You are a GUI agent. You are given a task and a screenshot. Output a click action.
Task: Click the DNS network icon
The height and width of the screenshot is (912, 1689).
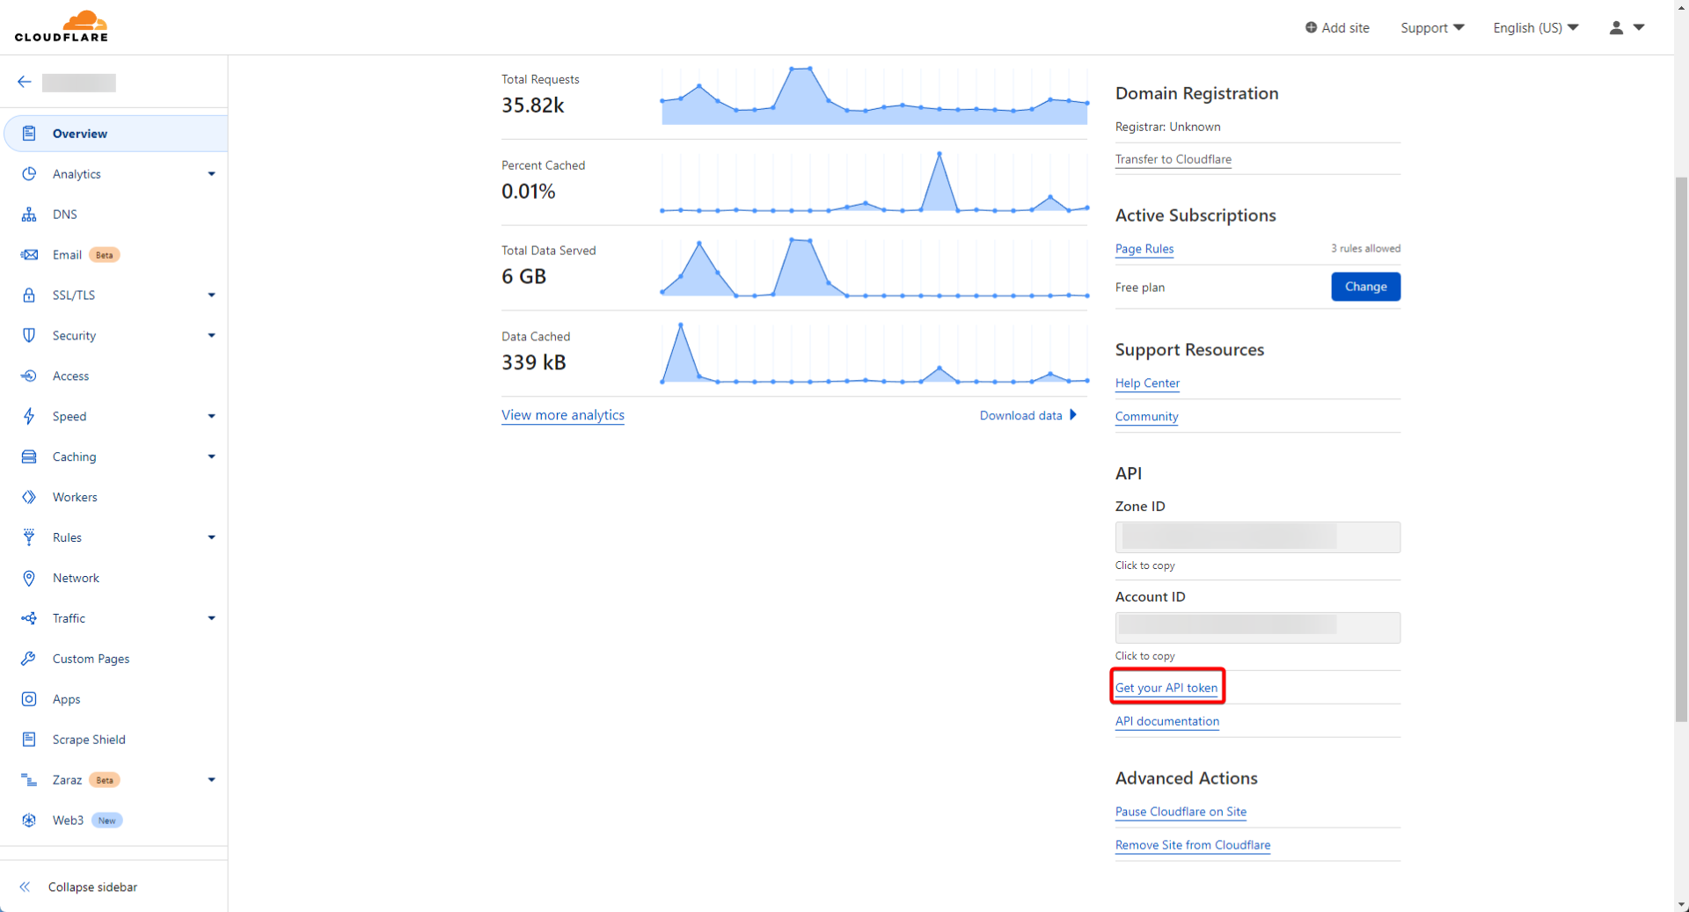pyautogui.click(x=29, y=215)
